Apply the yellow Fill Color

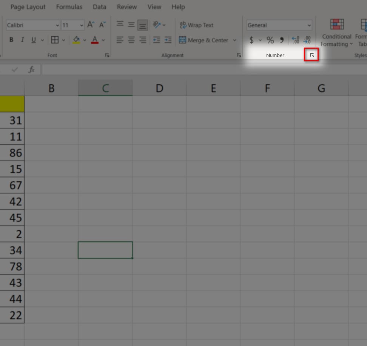[x=76, y=40]
